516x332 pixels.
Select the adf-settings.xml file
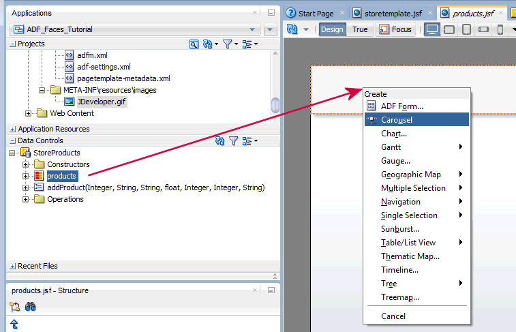104,67
